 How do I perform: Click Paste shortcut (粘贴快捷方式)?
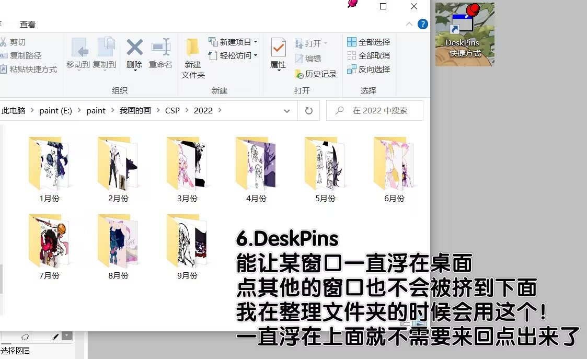tap(29, 70)
